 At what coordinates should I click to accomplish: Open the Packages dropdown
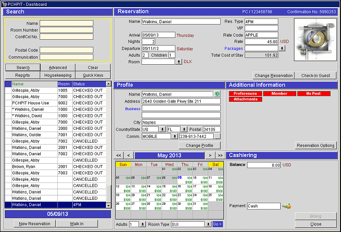(x=282, y=48)
